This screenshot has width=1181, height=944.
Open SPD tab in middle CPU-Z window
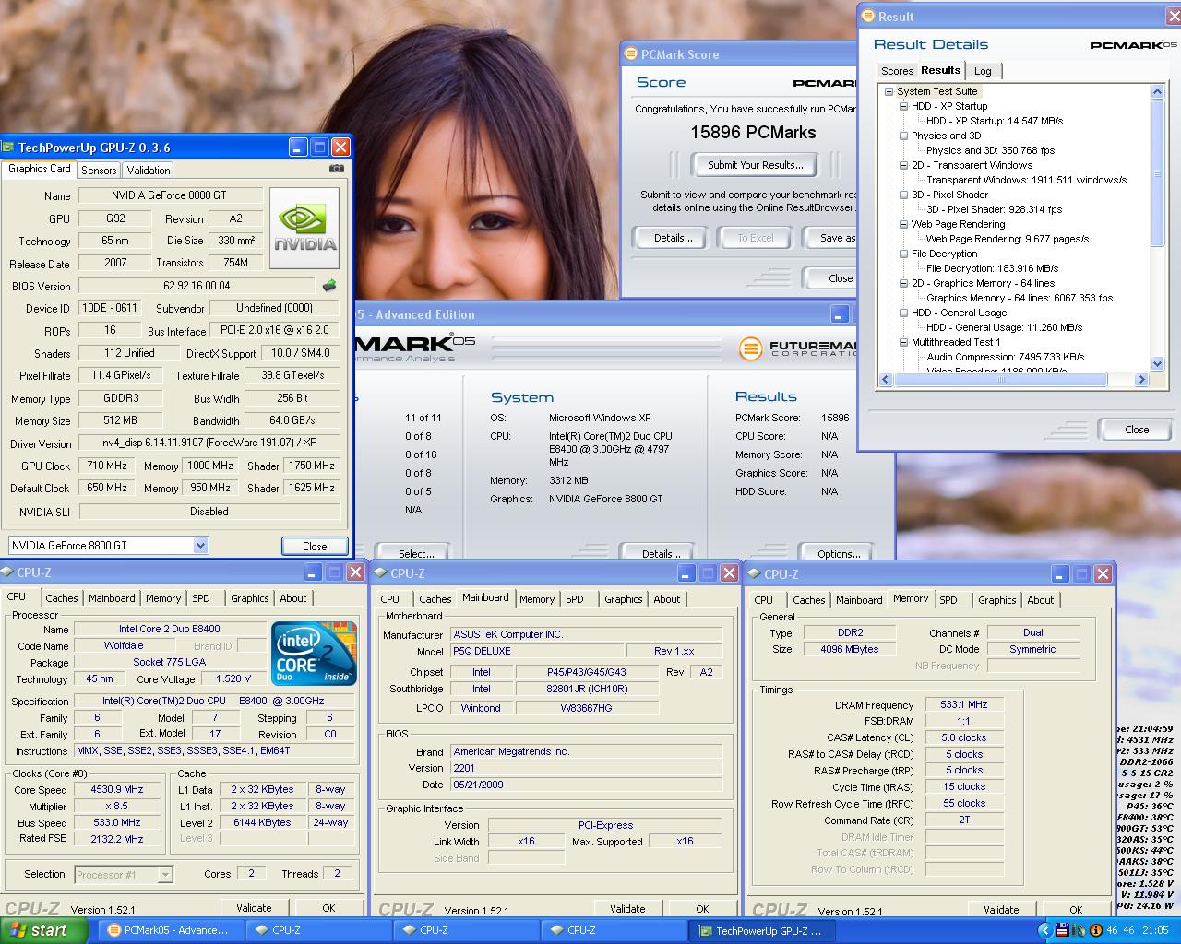tap(575, 599)
